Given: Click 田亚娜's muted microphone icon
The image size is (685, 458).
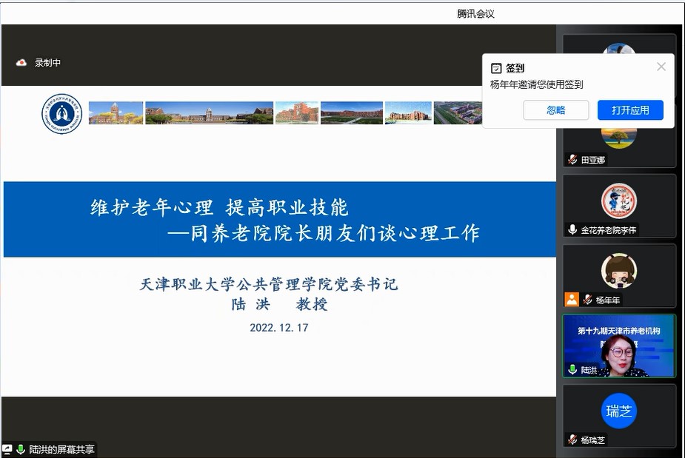Looking at the screenshot, I should coord(572,160).
